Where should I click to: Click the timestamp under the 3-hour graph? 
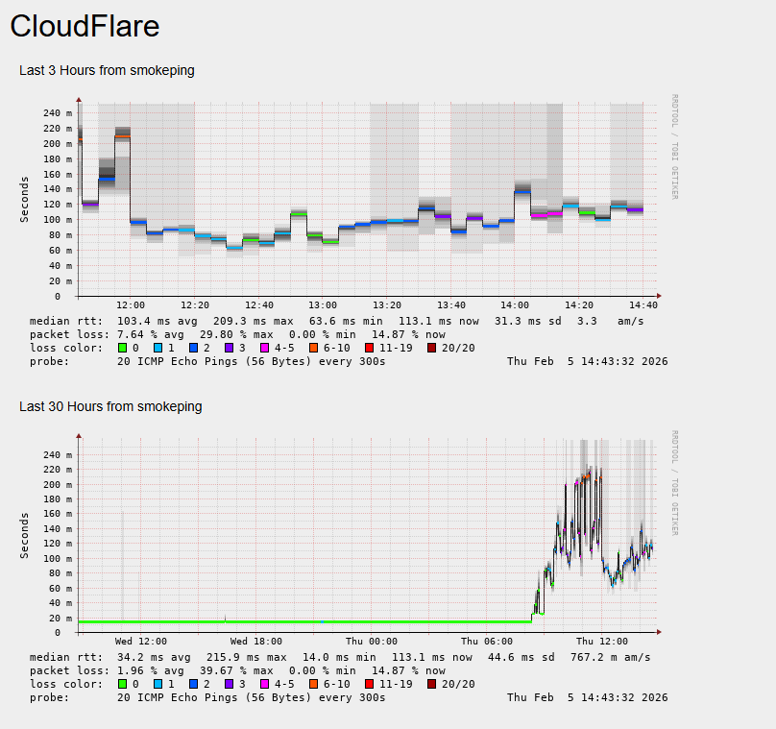point(587,361)
